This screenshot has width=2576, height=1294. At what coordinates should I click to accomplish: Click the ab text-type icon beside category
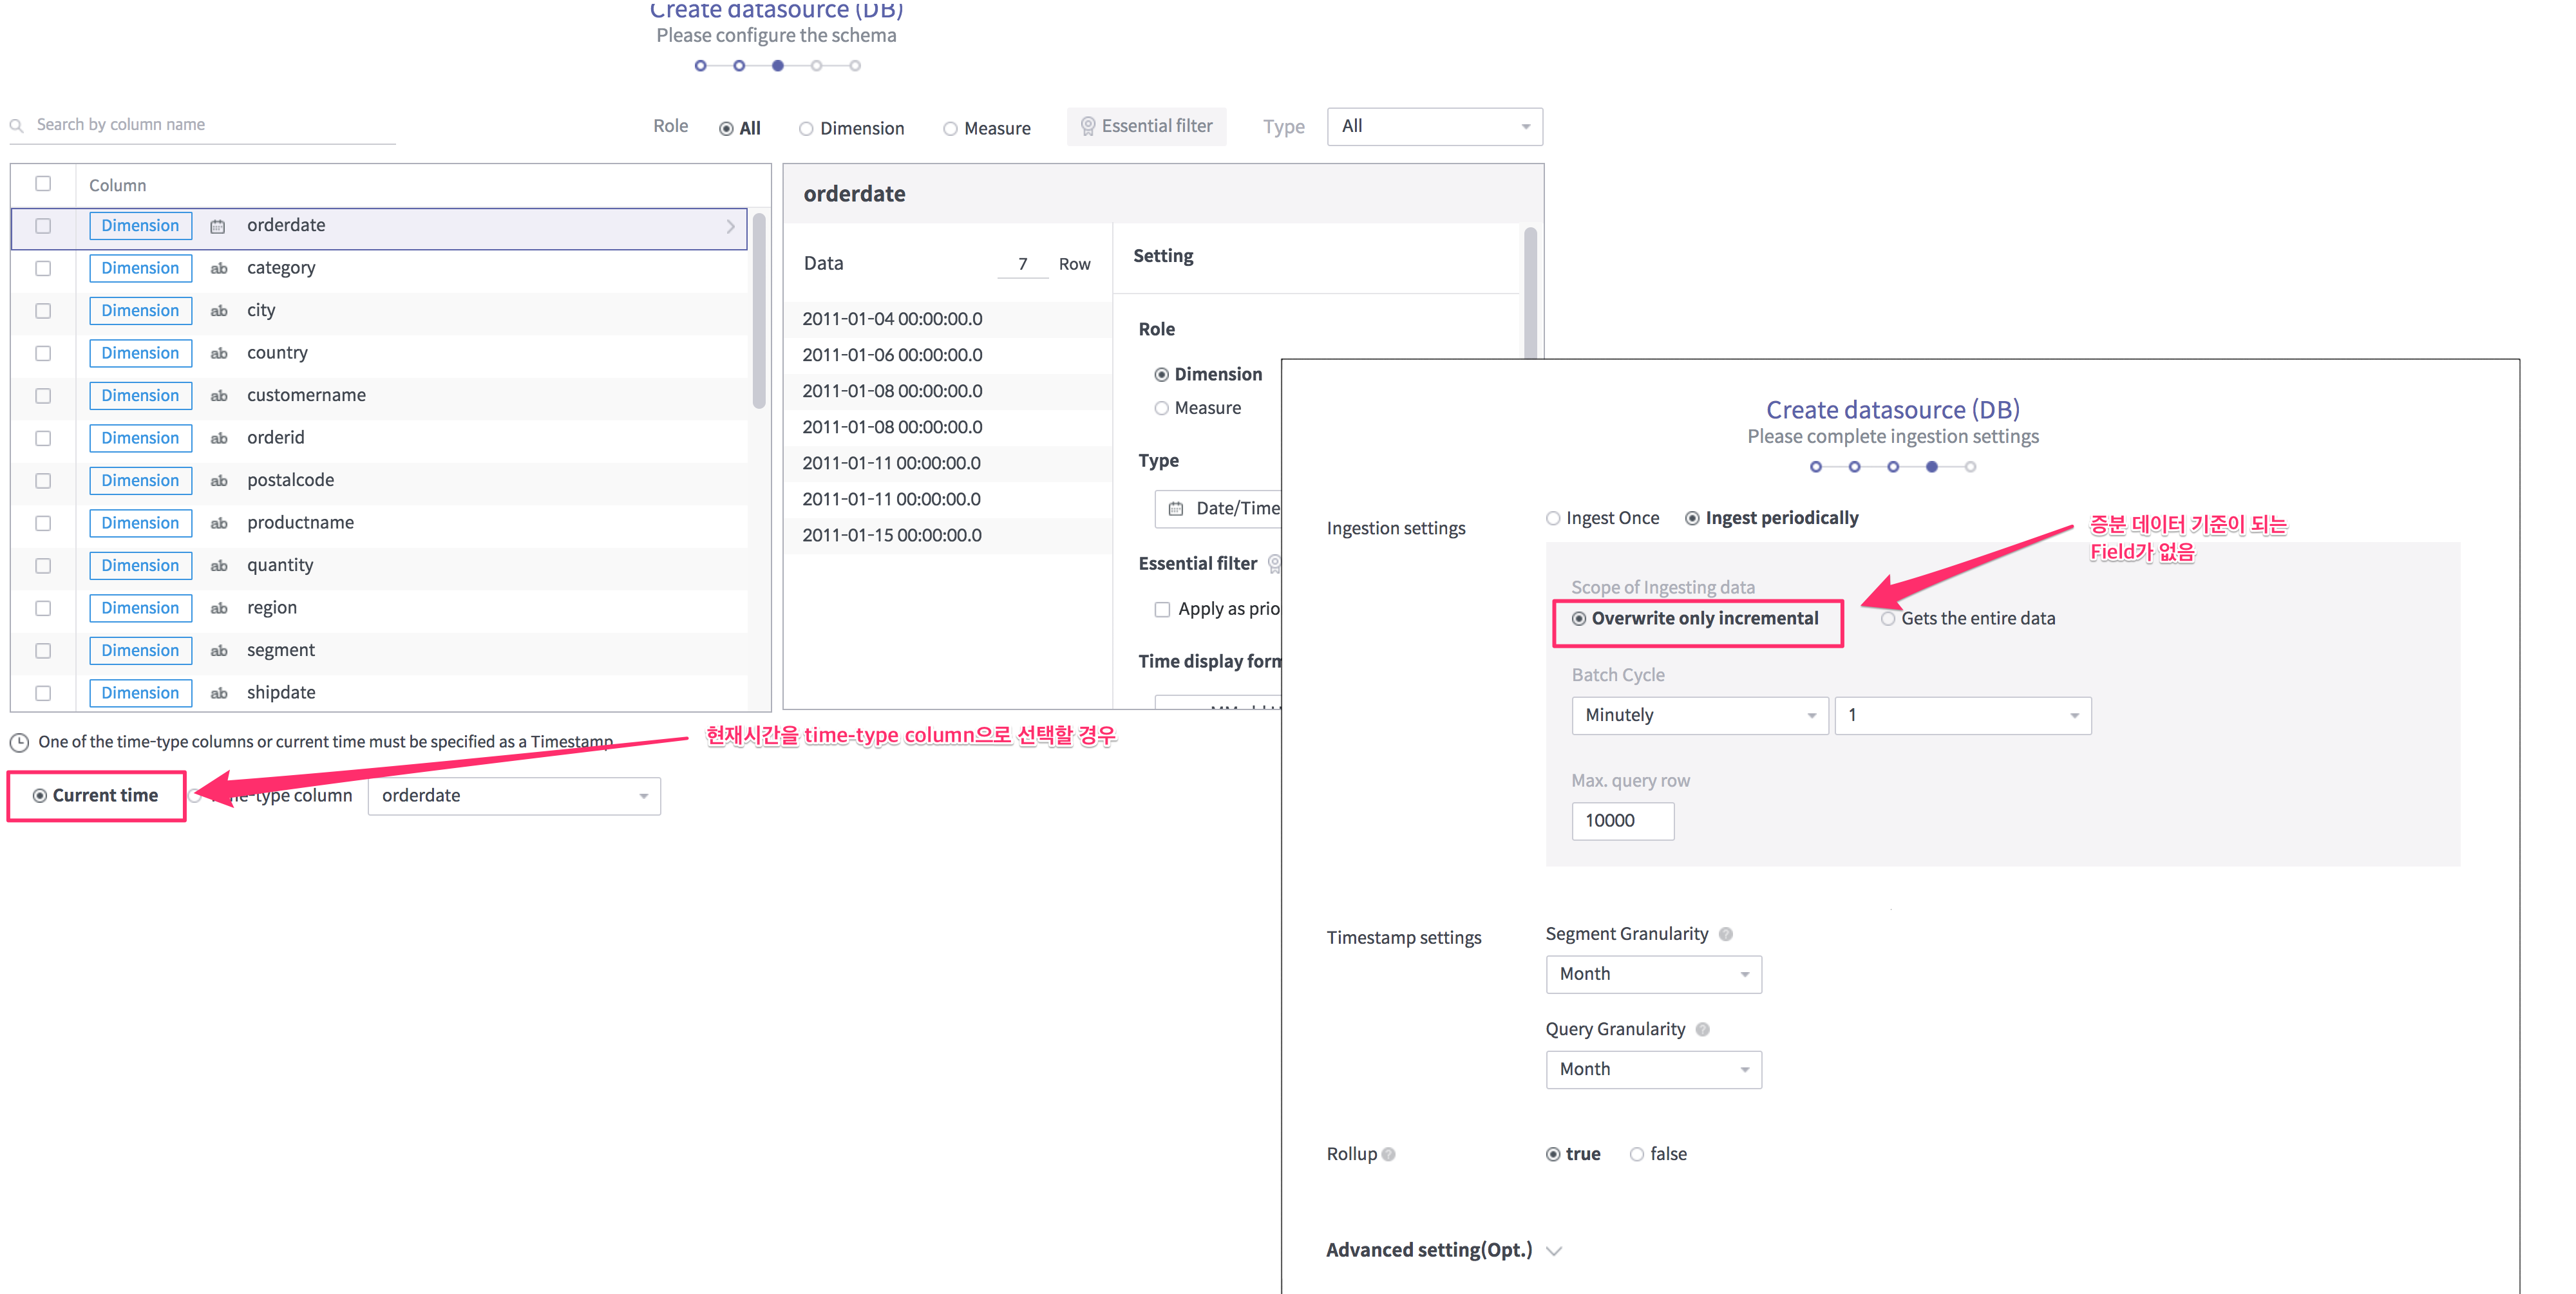click(x=219, y=268)
